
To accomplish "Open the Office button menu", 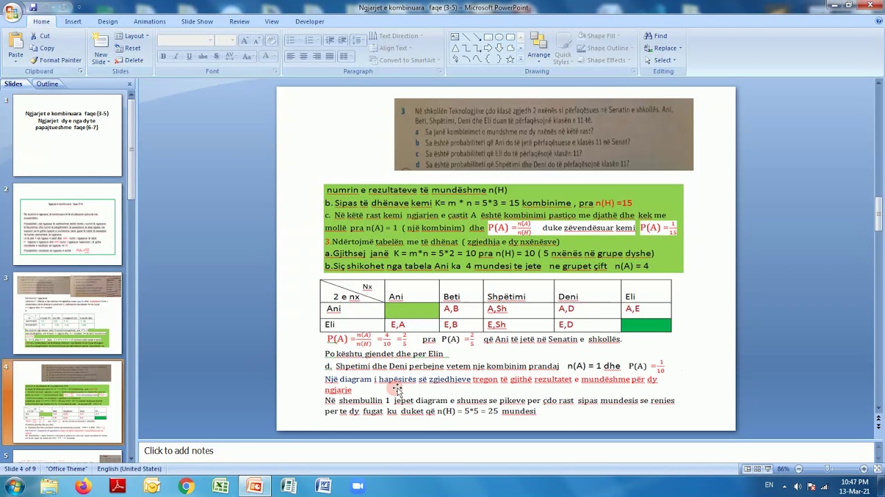I will pos(12,12).
